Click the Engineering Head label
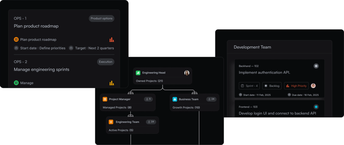344x145 pixels. coord(154,73)
